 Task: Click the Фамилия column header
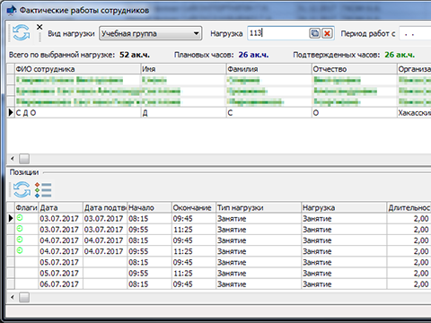(268, 69)
